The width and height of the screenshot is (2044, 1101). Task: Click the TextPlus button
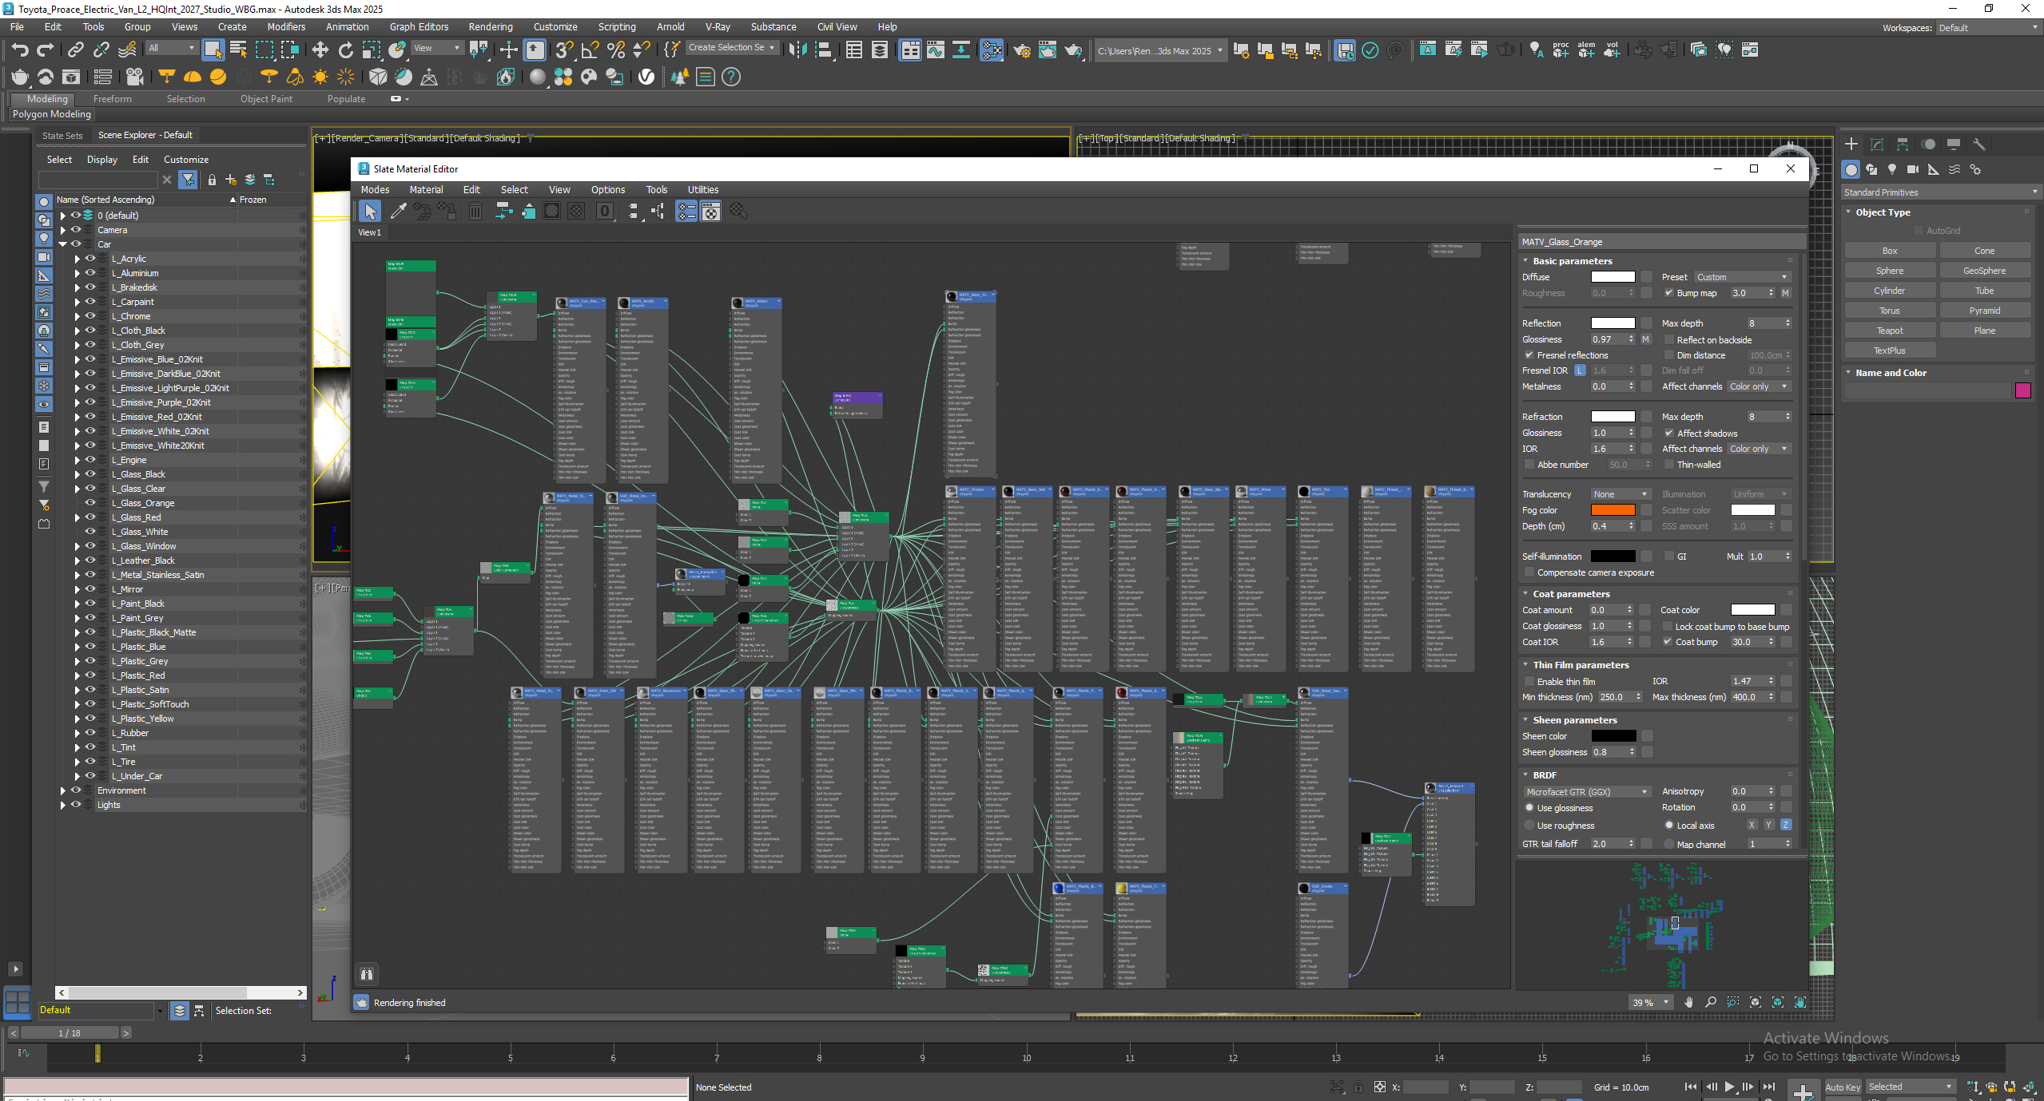click(1890, 350)
